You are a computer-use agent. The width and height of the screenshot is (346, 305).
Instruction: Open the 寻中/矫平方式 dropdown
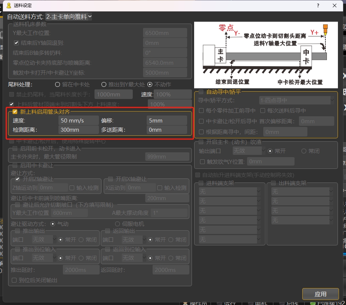[x=297, y=100]
